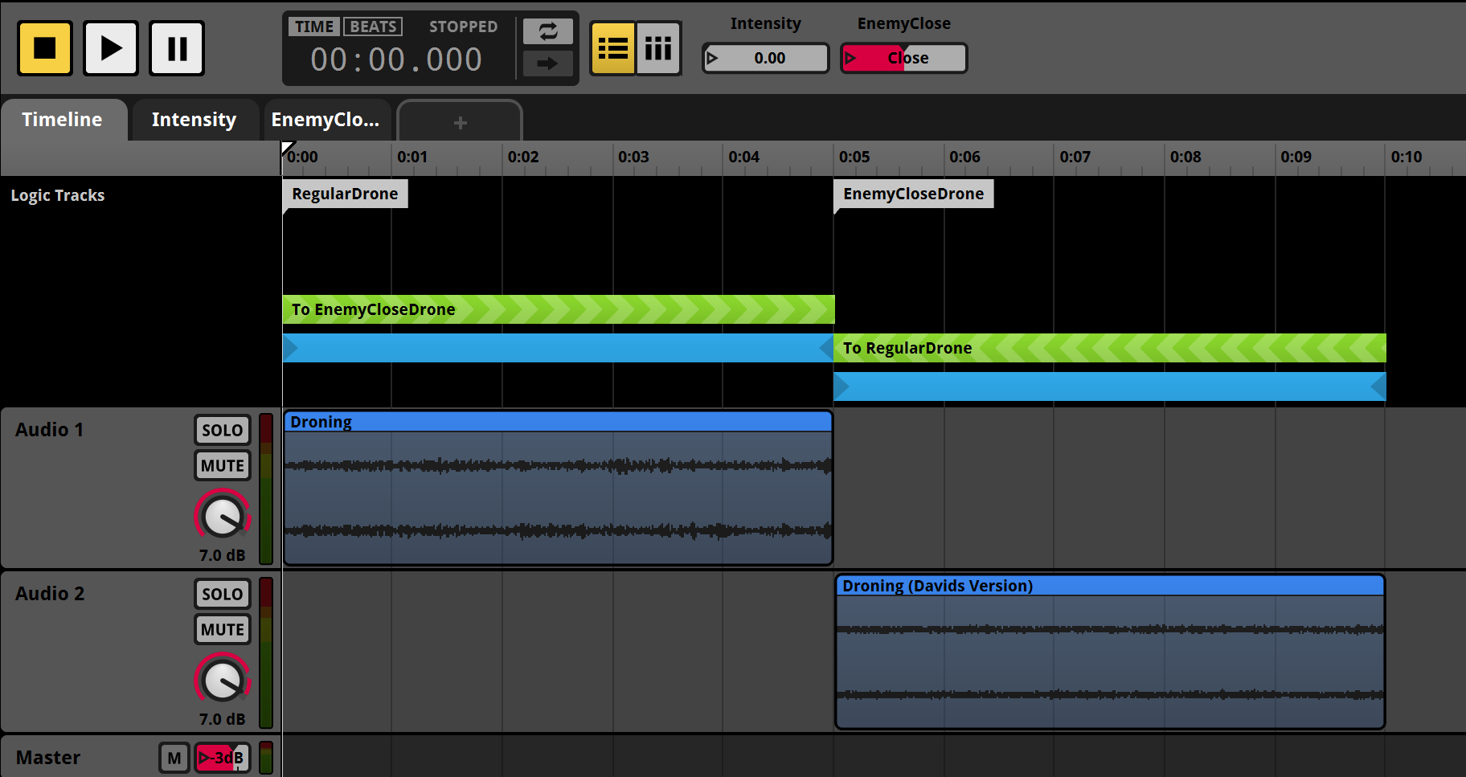Toggle TIME display mode

point(313,27)
